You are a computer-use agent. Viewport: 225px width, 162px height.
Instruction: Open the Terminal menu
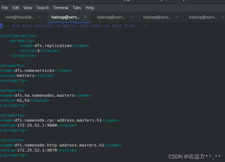coord(61,8)
